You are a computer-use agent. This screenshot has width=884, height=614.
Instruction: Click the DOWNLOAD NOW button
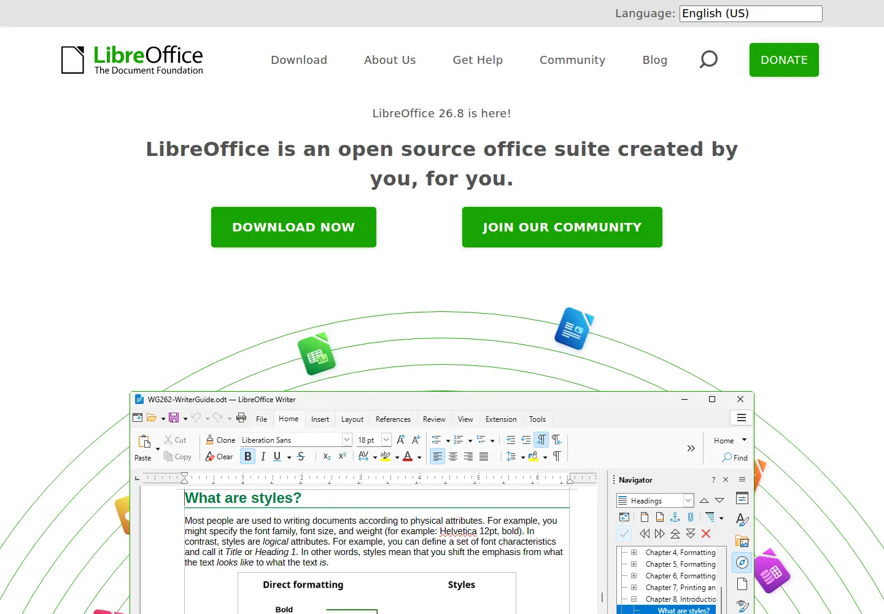293,227
